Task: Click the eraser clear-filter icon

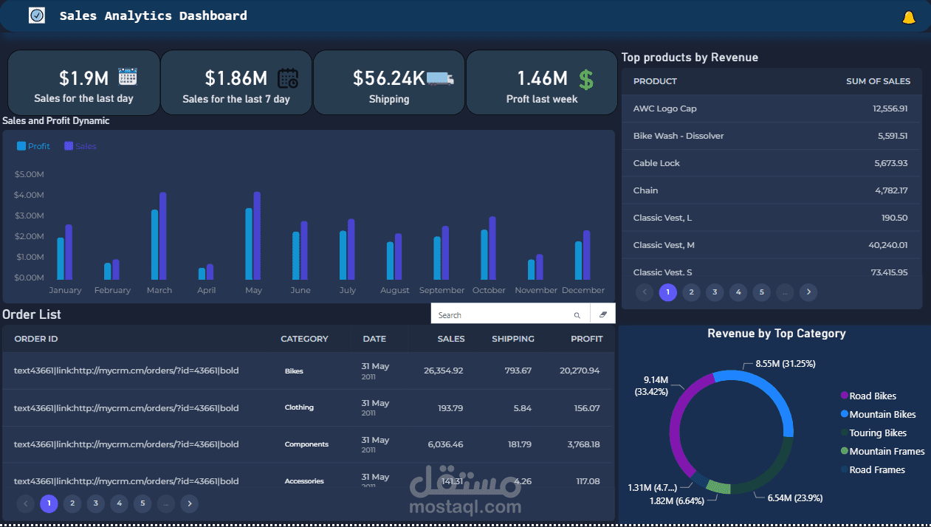Action: [x=603, y=314]
